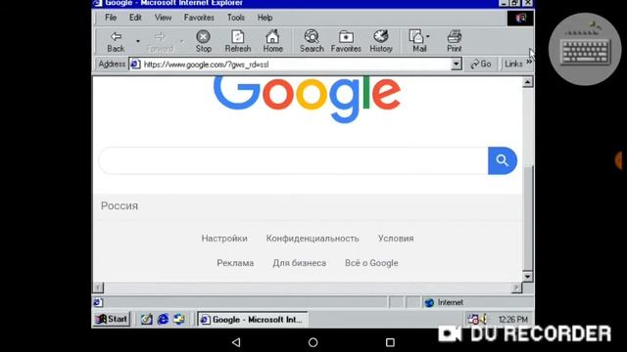Click the Outlook Express quick launch icon
This screenshot has height=352, width=627.
pyautogui.click(x=179, y=319)
